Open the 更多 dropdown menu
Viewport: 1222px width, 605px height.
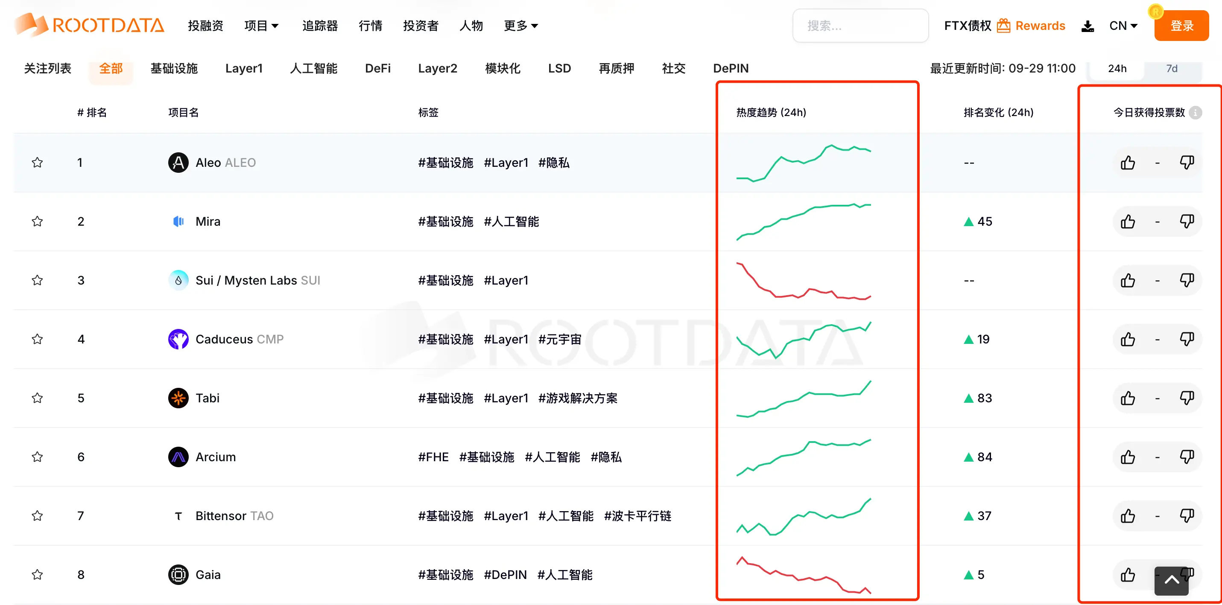click(520, 26)
